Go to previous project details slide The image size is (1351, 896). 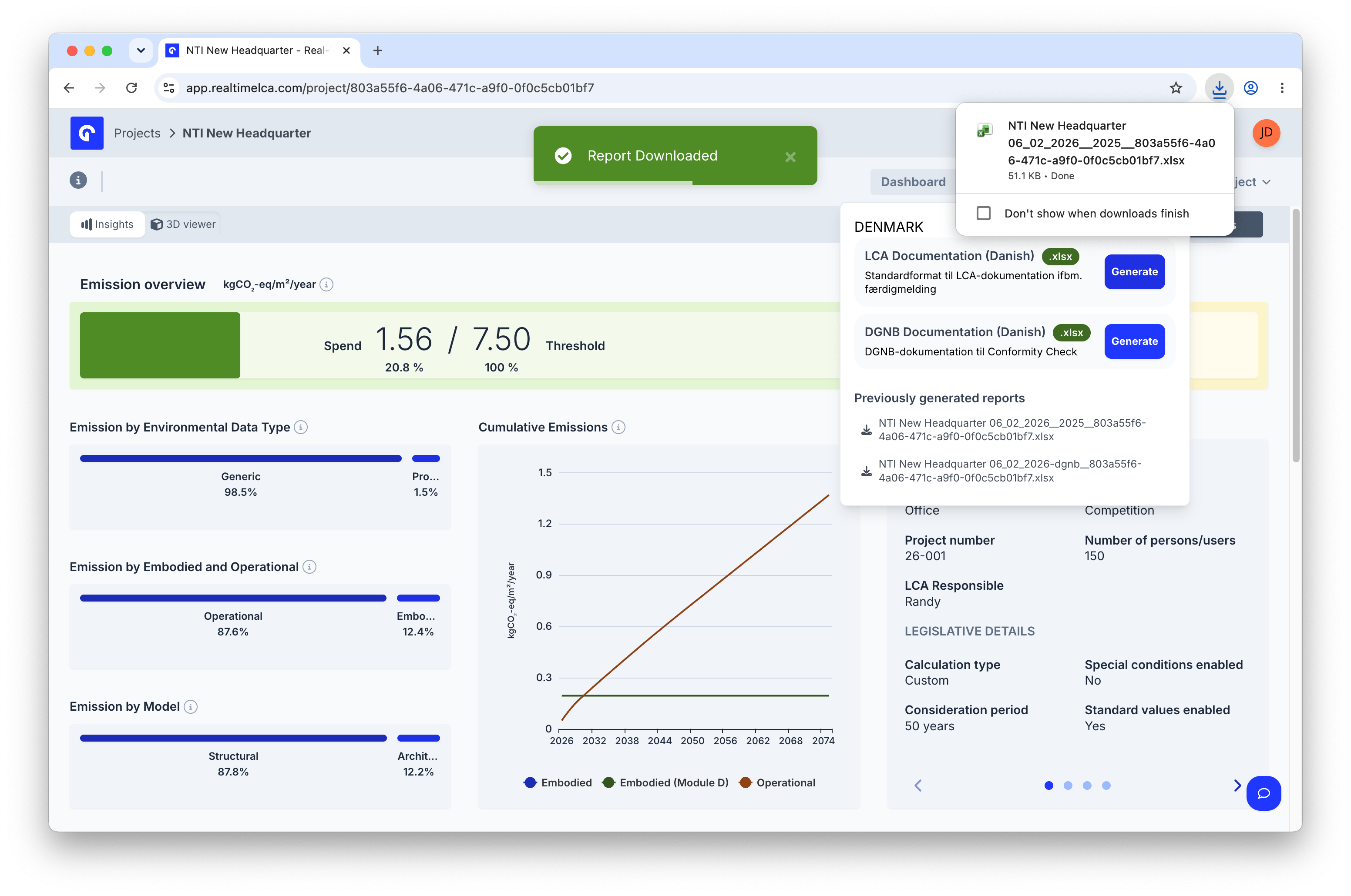coord(918,786)
